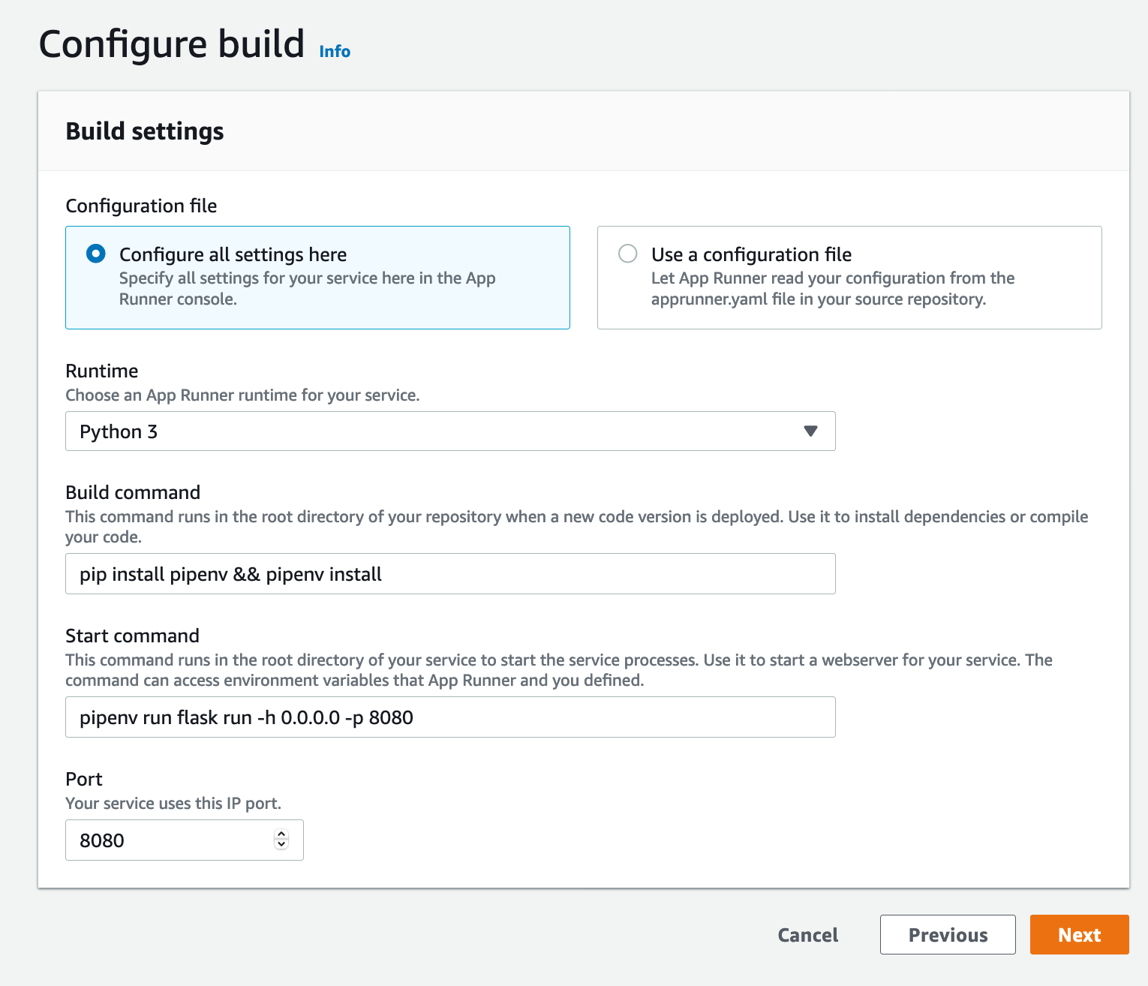Click the description under 'Use a configuration file'
Screen dimensions: 1148x986
[x=833, y=289]
